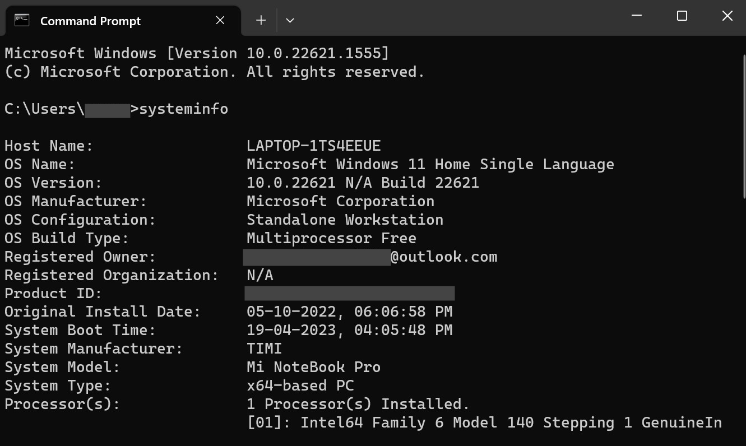Click the host name LAPTOP-1TS4EEUE
The width and height of the screenshot is (746, 446).
pyautogui.click(x=313, y=146)
